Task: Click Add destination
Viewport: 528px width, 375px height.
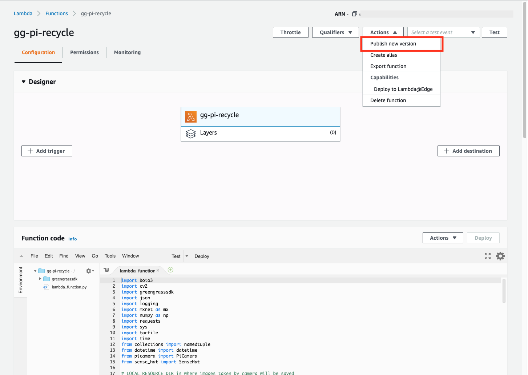Action: tap(468, 151)
